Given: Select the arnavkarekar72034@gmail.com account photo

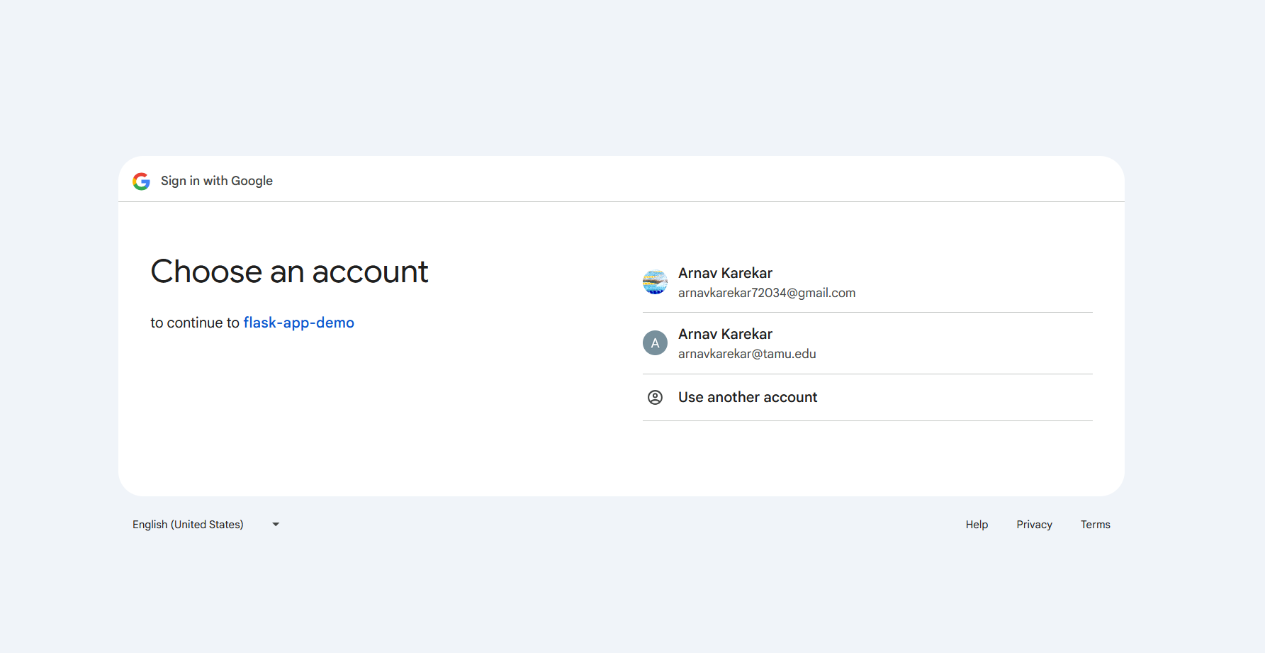Looking at the screenshot, I should [x=655, y=282].
